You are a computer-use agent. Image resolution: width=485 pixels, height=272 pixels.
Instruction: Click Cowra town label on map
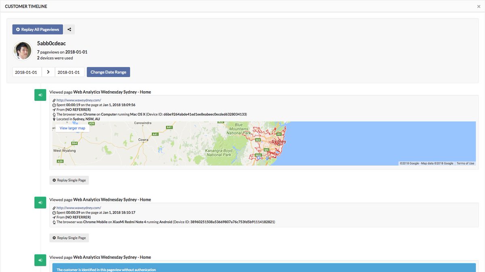pyautogui.click(x=143, y=140)
